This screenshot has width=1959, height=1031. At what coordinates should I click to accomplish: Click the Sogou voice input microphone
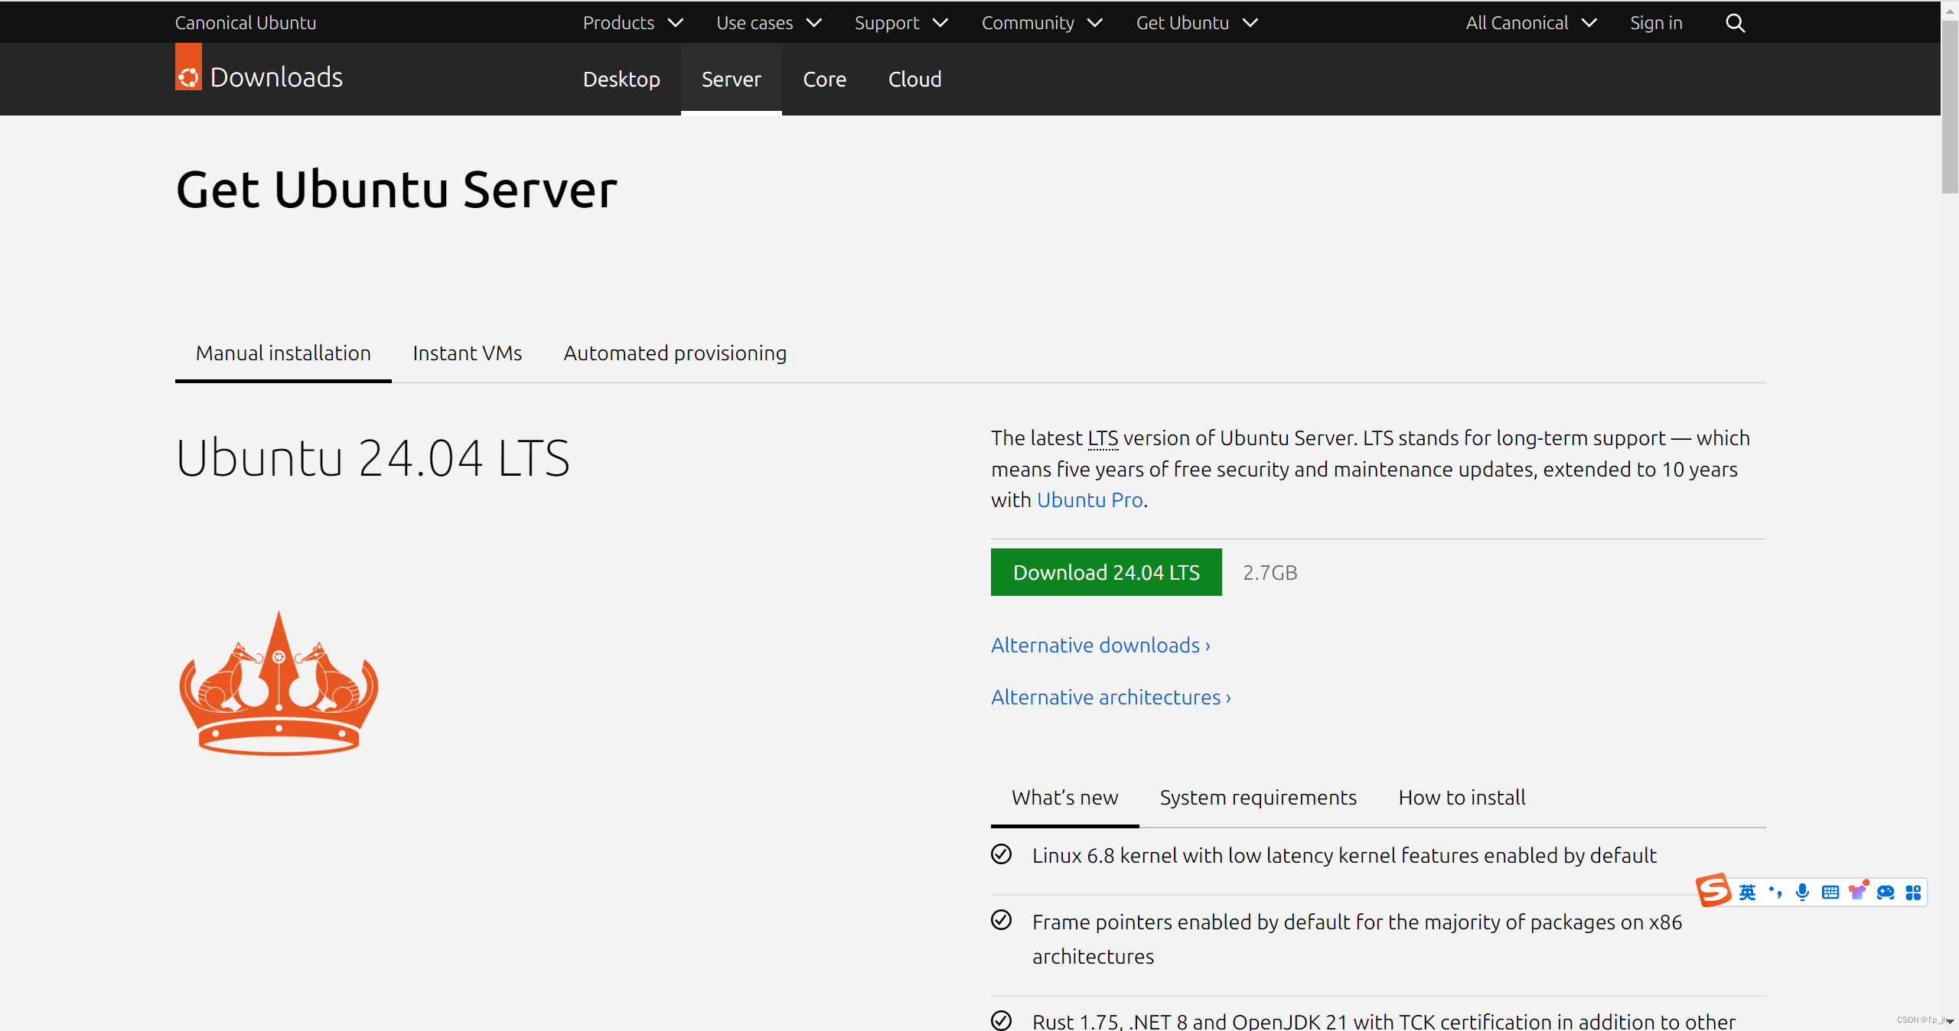coord(1802,892)
